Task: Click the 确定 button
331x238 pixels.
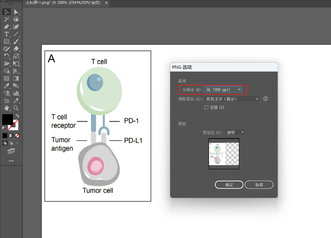Action: click(x=229, y=185)
